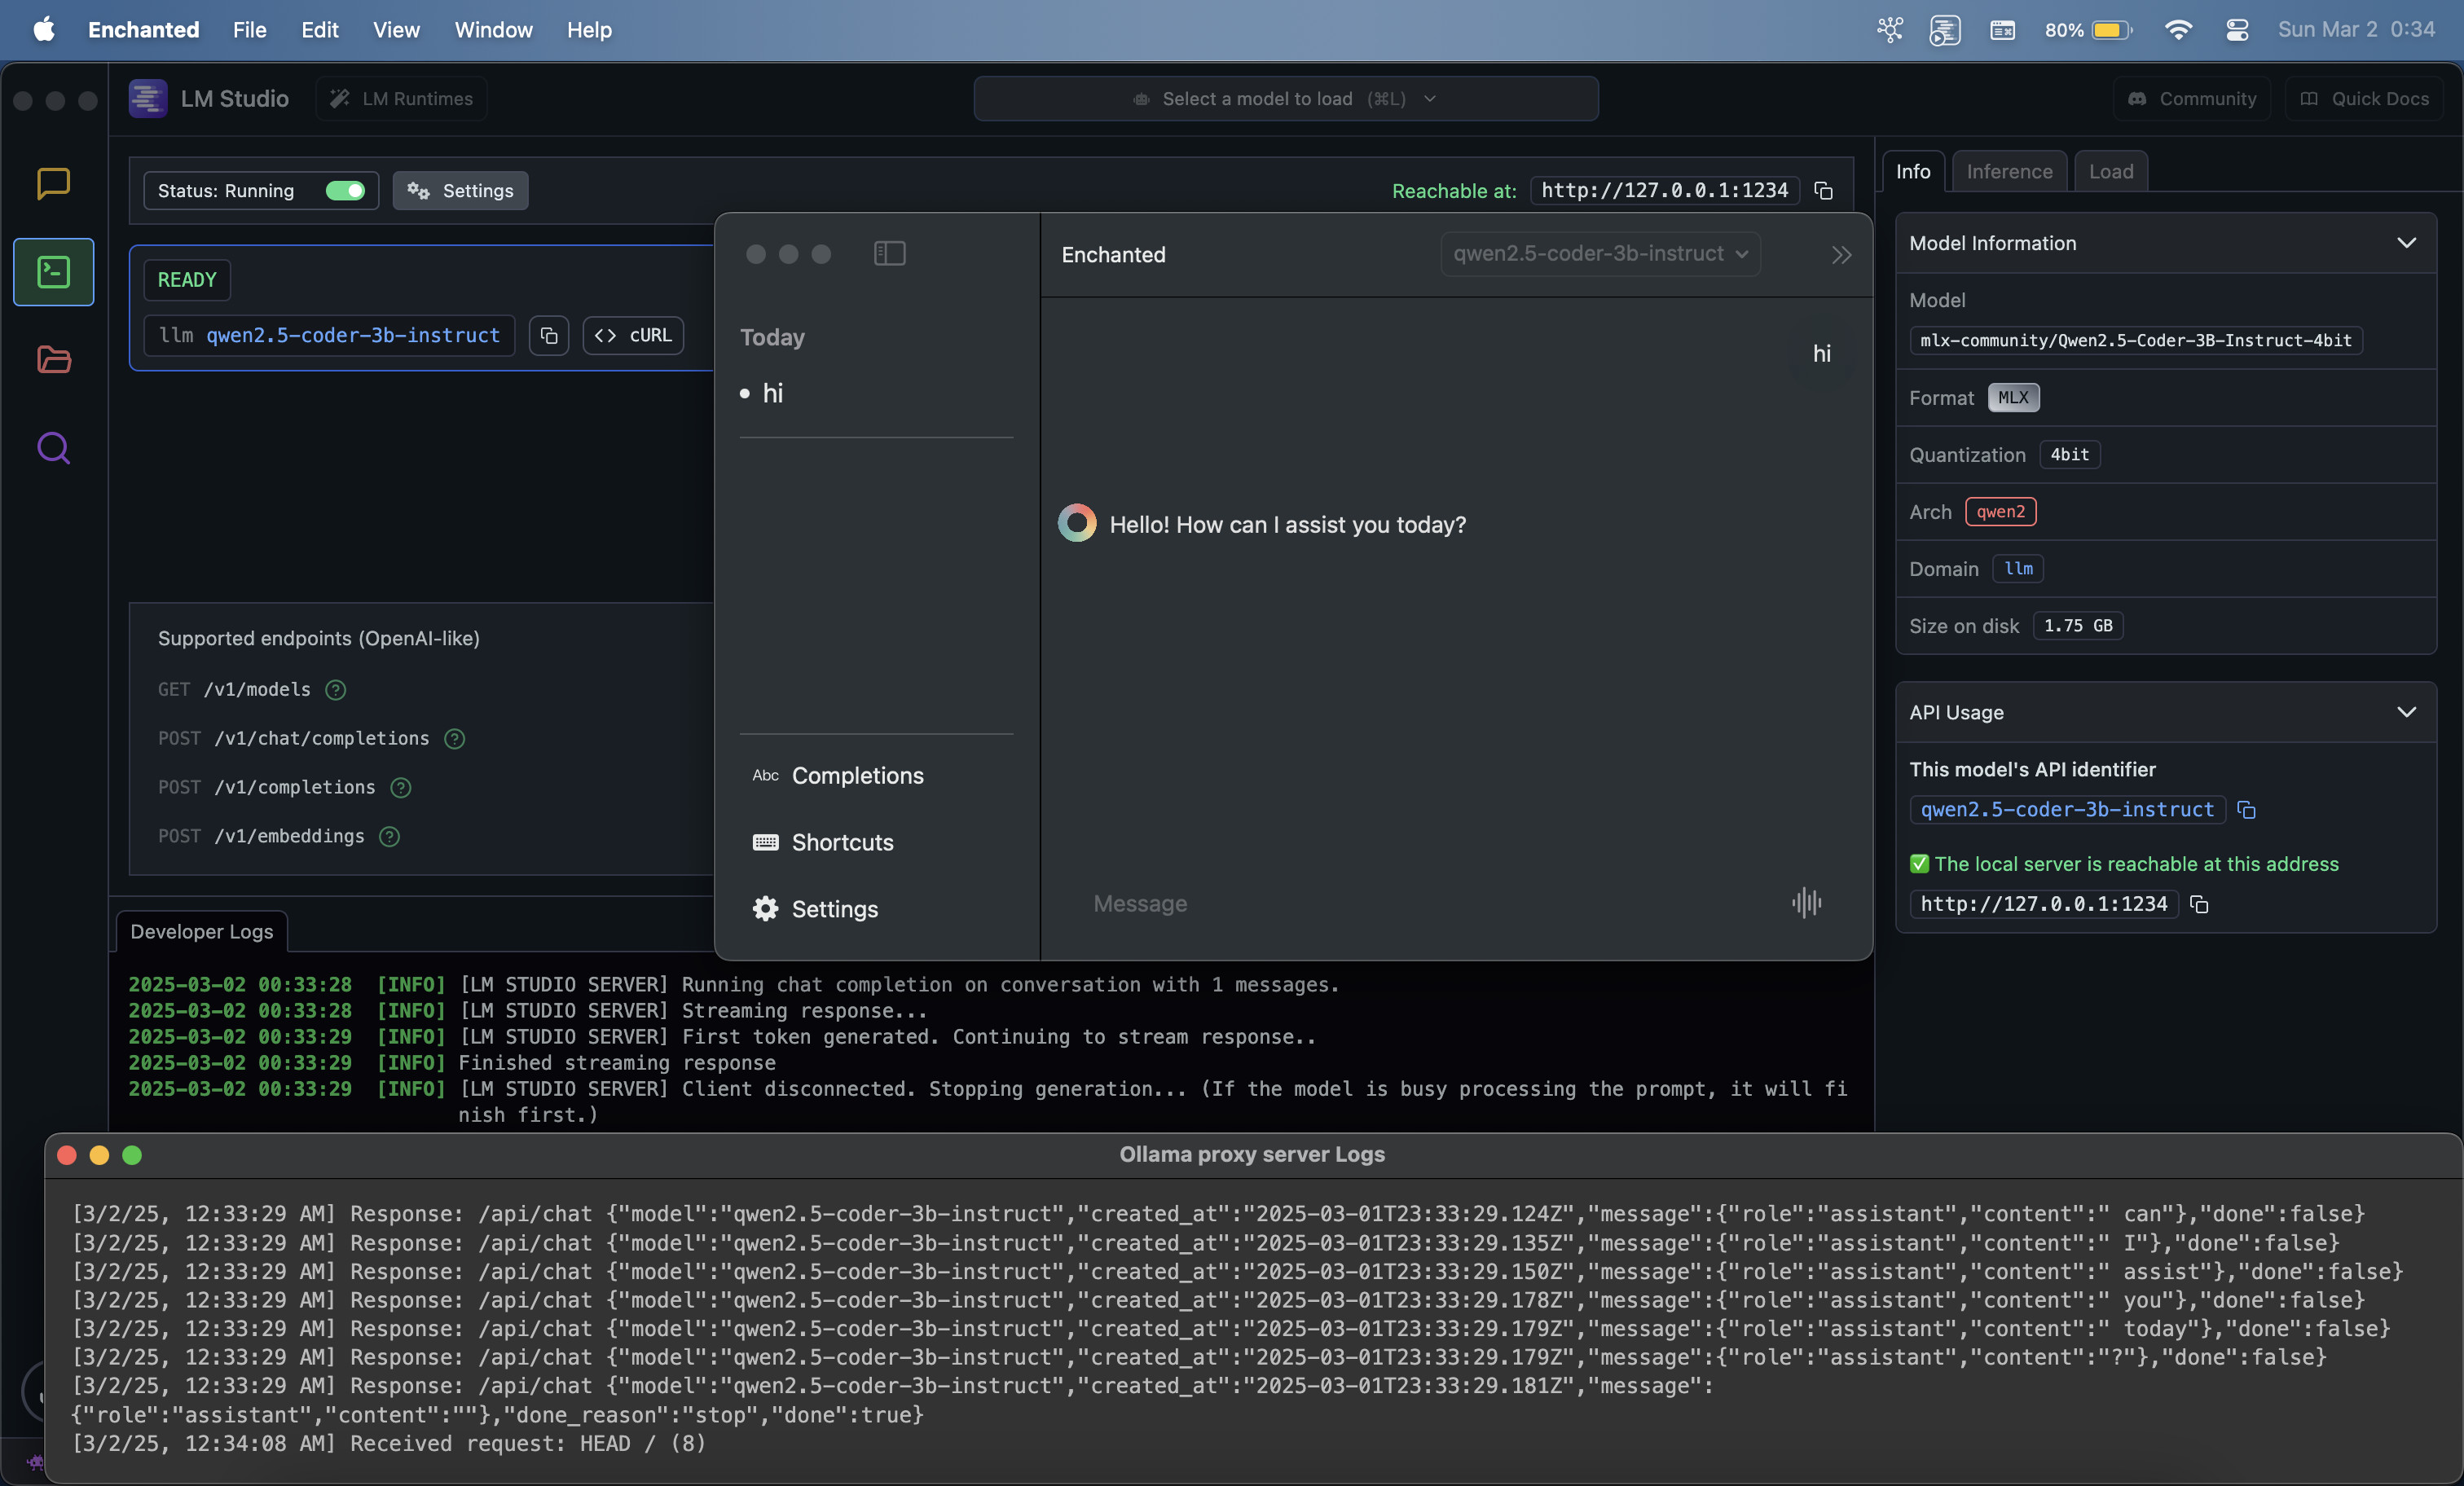Image resolution: width=2464 pixels, height=1486 pixels.
Task: Toggle the Status: Running server switch
Action: coord(345,191)
